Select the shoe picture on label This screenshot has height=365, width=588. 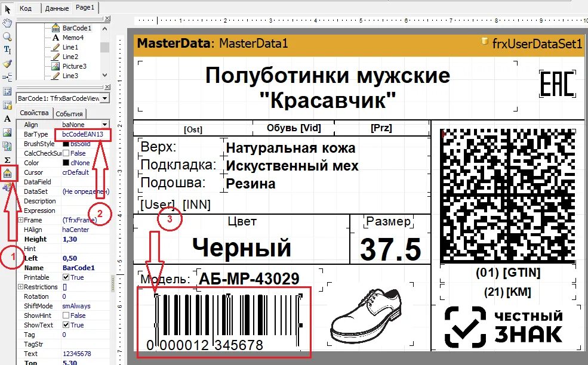(x=371, y=314)
